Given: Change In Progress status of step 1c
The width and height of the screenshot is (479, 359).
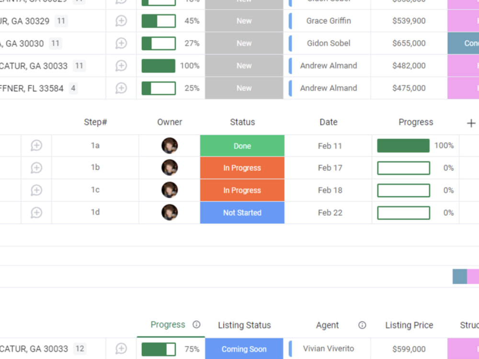Looking at the screenshot, I should pos(242,190).
